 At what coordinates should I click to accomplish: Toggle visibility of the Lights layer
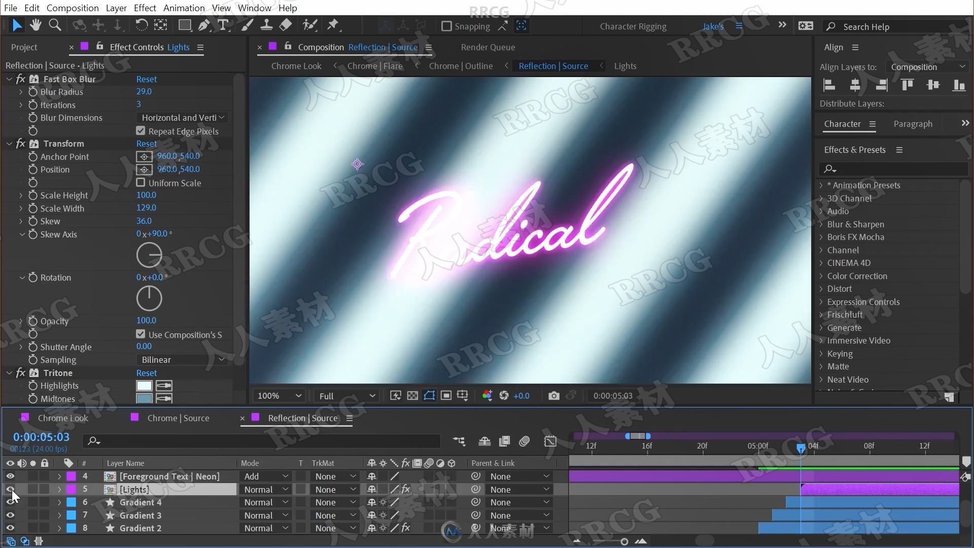coord(9,489)
